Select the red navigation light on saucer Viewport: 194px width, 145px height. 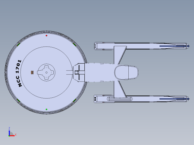click(x=47, y=36)
